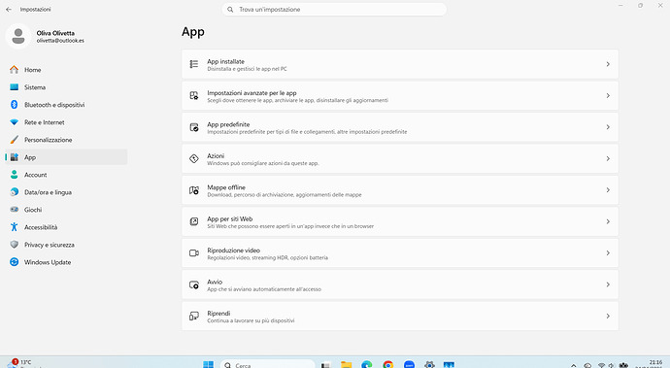The height and width of the screenshot is (368, 670).
Task: Open File Explorer from the taskbar
Action: point(346,364)
